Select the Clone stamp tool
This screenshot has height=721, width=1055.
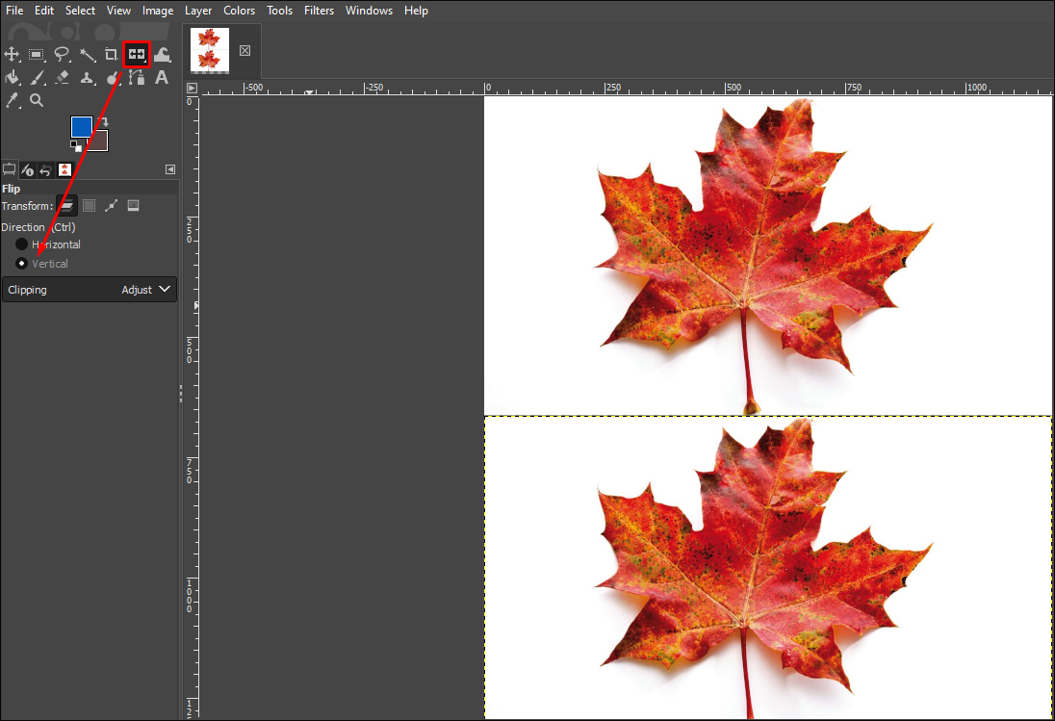click(x=87, y=77)
